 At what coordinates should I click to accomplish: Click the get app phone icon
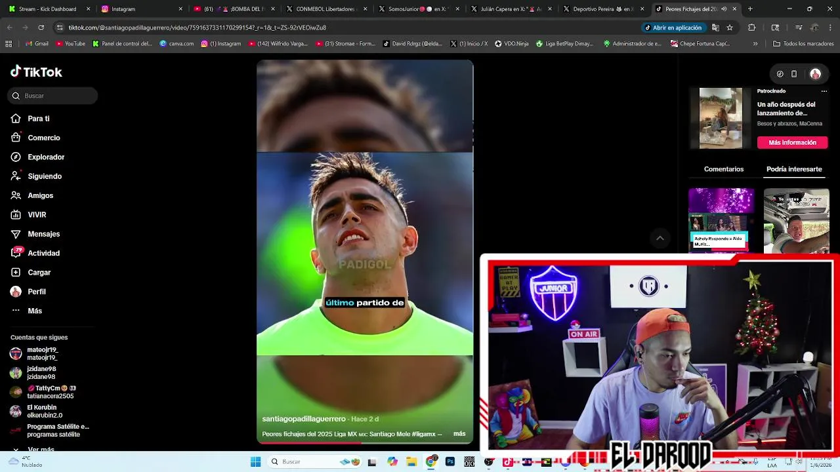point(794,74)
